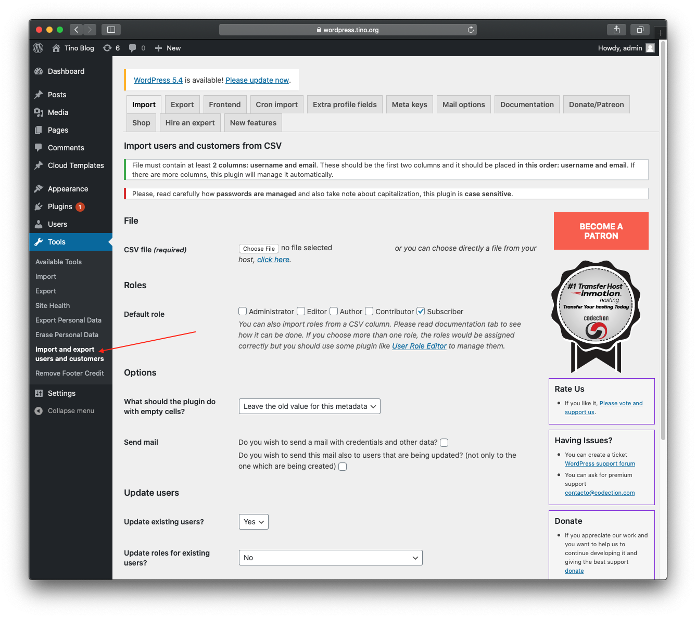Click the BECOME A PATRON button
Screen dimensions: 696x618
coord(601,231)
